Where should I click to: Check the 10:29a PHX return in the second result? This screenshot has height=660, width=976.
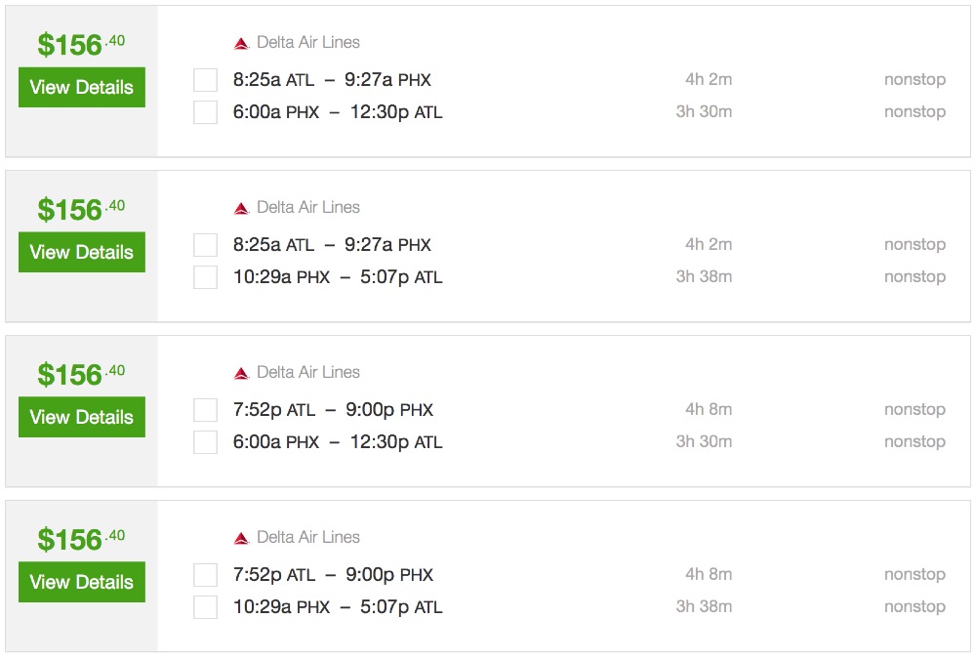pos(205,276)
